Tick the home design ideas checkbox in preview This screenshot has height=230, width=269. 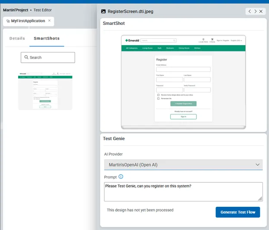(158, 95)
